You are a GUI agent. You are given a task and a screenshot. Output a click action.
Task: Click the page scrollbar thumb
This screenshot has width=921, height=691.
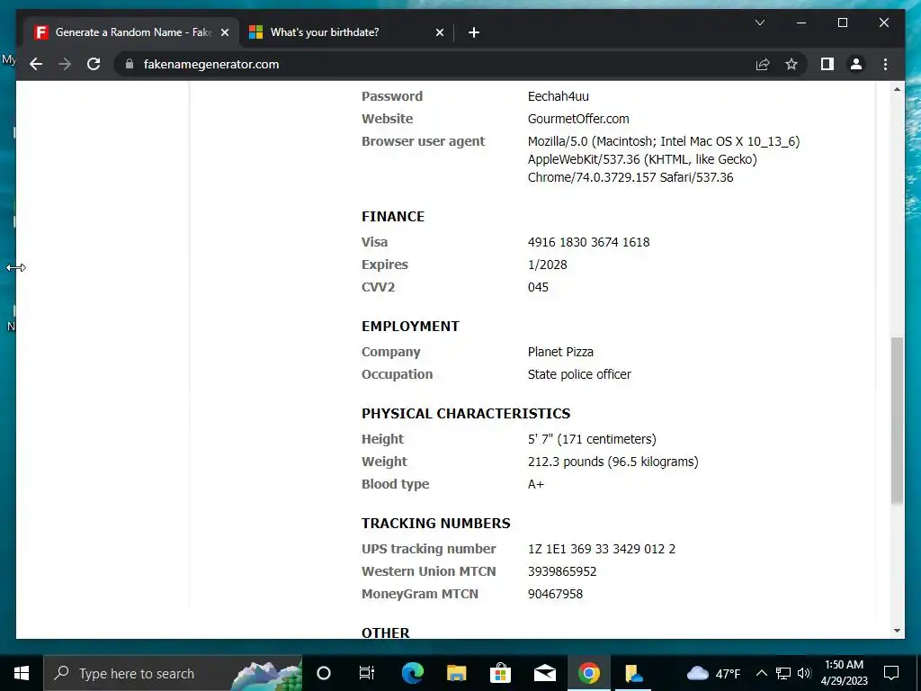coord(897,421)
